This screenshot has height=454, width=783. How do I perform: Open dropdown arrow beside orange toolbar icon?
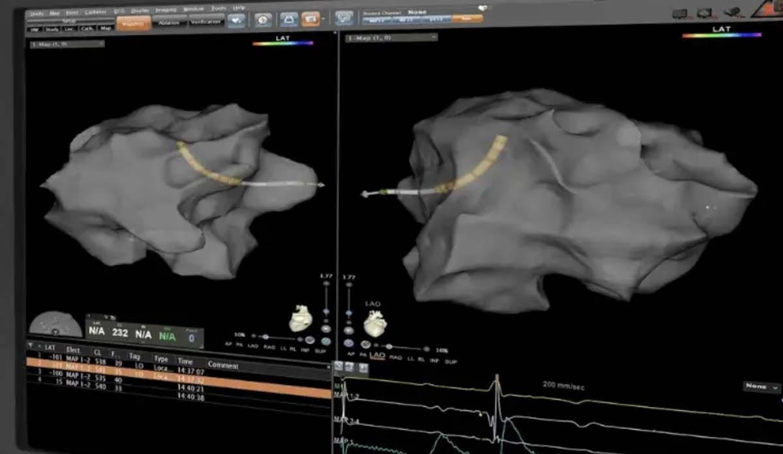pyautogui.click(x=324, y=20)
